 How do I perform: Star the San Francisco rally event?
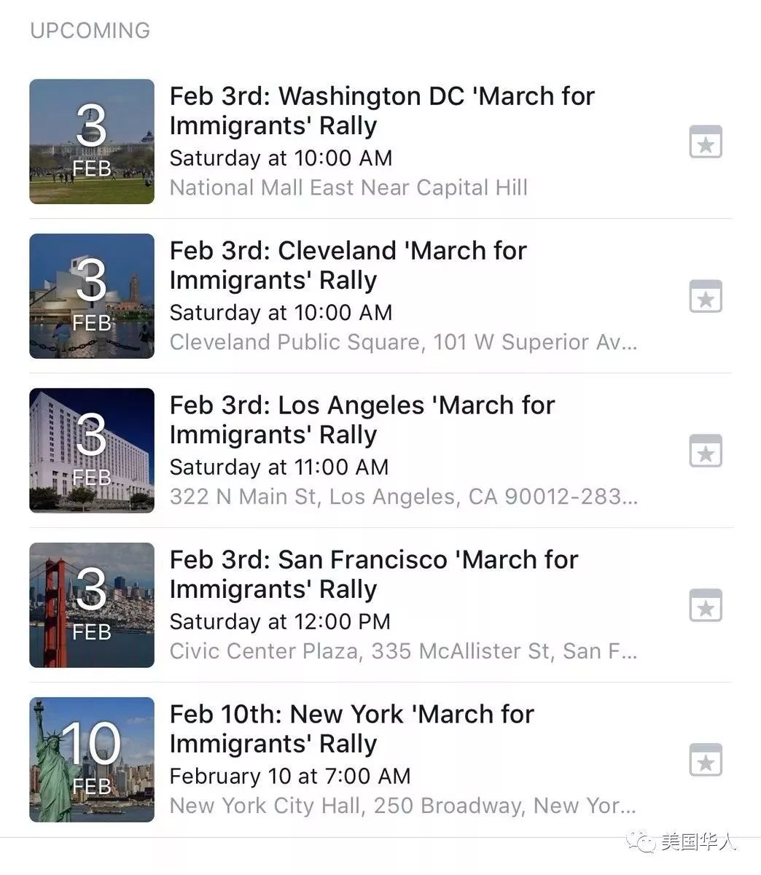[x=706, y=606]
